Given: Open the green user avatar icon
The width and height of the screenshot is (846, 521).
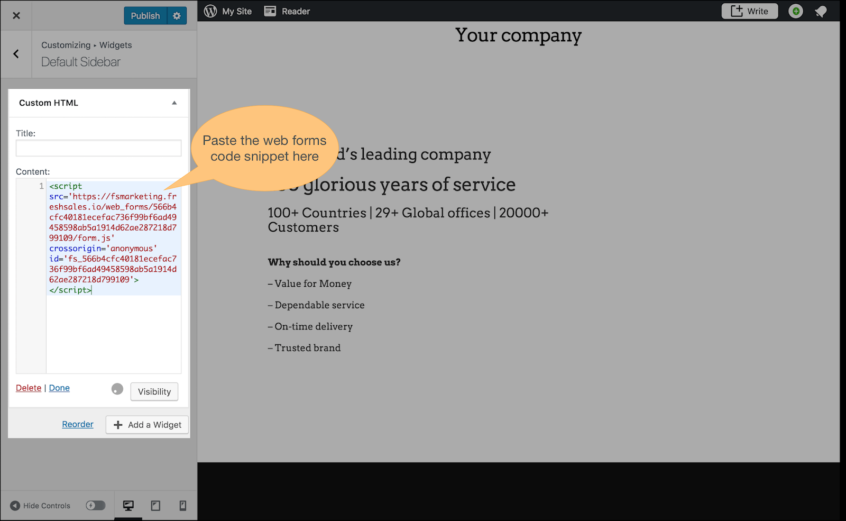Looking at the screenshot, I should [x=796, y=11].
